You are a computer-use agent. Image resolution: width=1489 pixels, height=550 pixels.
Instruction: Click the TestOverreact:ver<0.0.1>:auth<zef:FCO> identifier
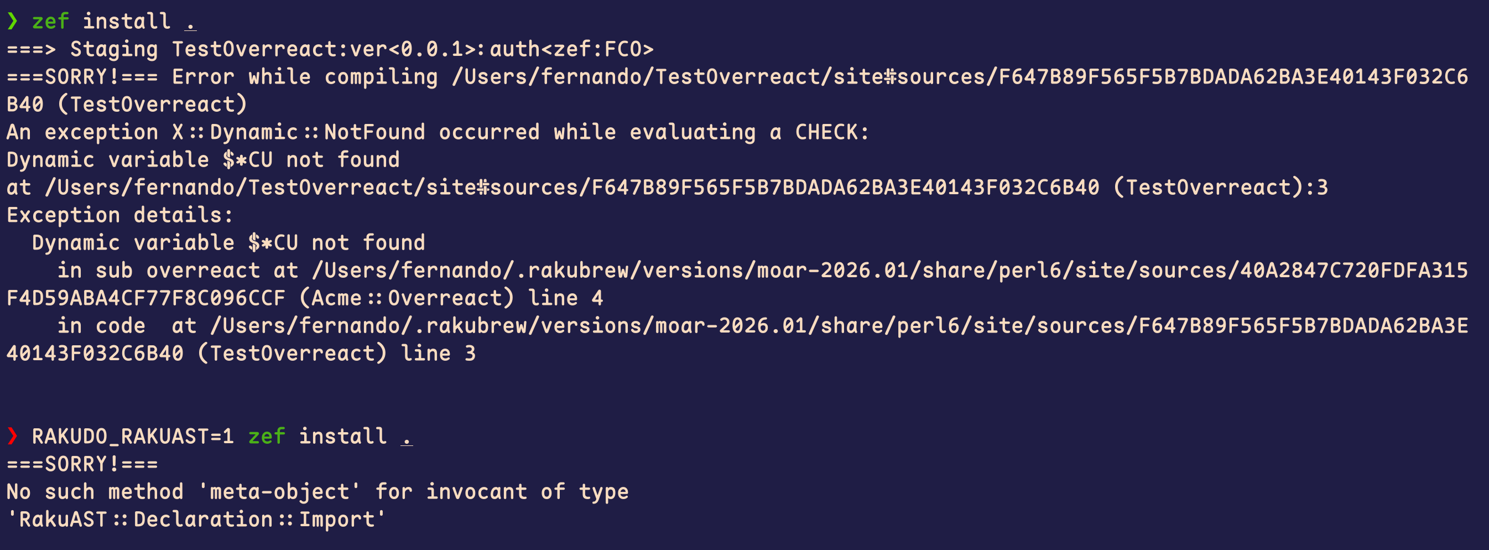(412, 49)
